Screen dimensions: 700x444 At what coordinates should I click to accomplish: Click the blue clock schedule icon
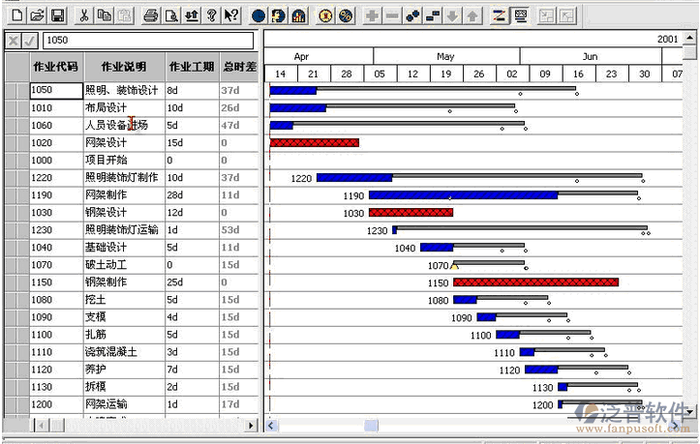click(x=259, y=15)
